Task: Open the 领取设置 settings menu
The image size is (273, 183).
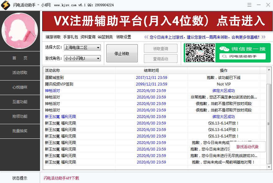Action: pos(124,37)
